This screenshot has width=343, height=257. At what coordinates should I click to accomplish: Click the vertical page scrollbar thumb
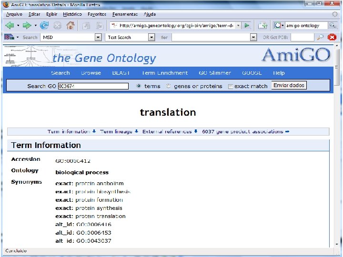[337, 67]
